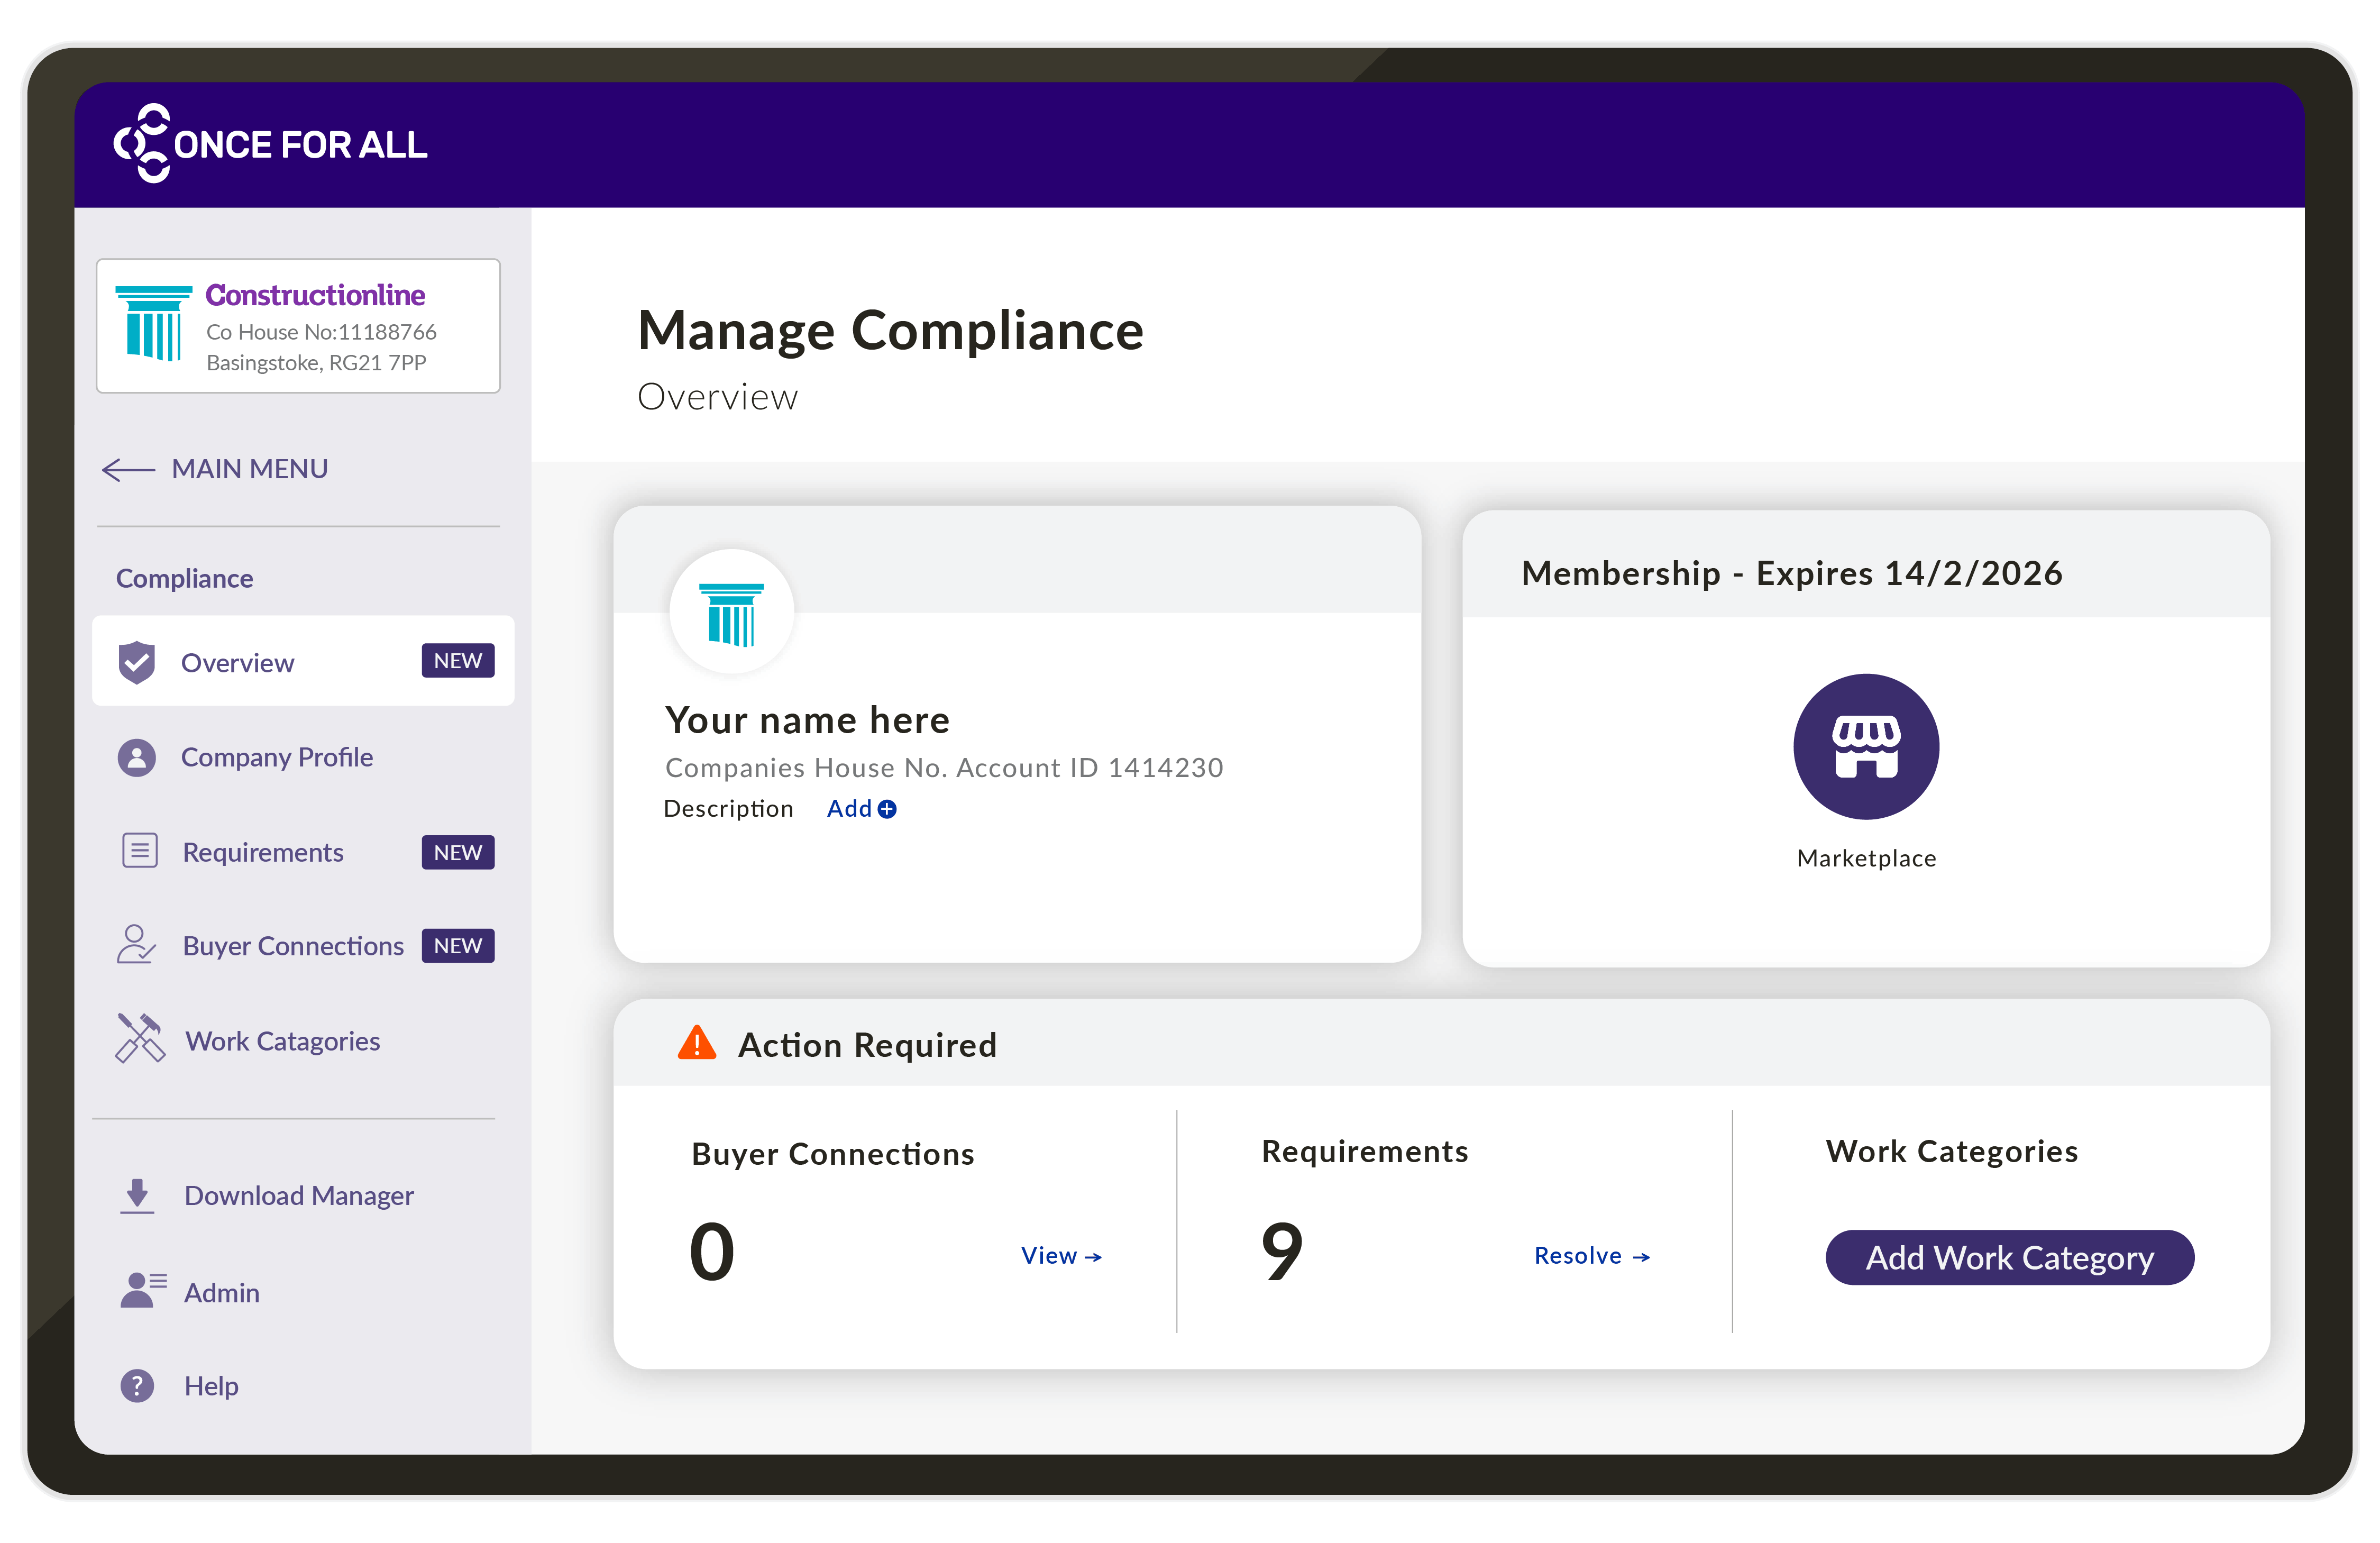Click the crossed tools Work Catagories icon

tap(140, 1038)
